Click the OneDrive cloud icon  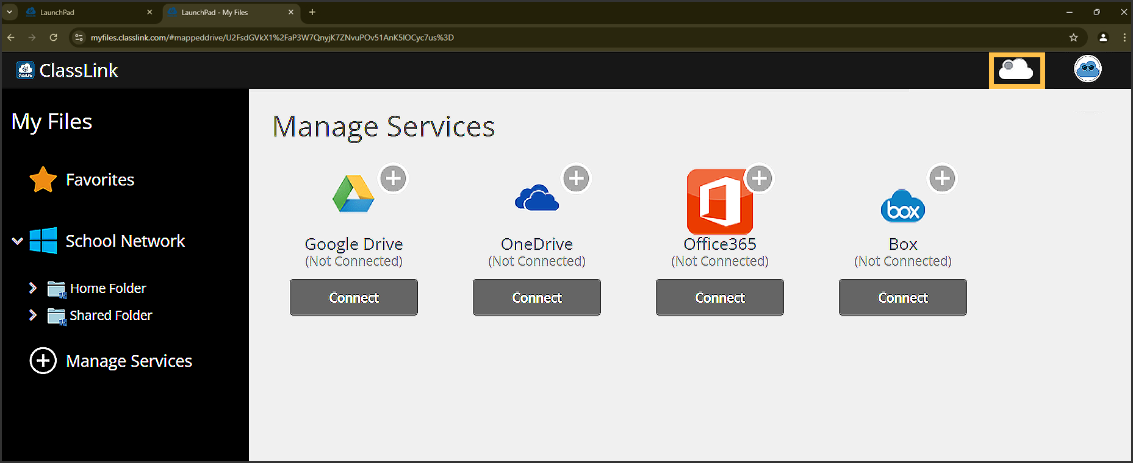pos(536,198)
